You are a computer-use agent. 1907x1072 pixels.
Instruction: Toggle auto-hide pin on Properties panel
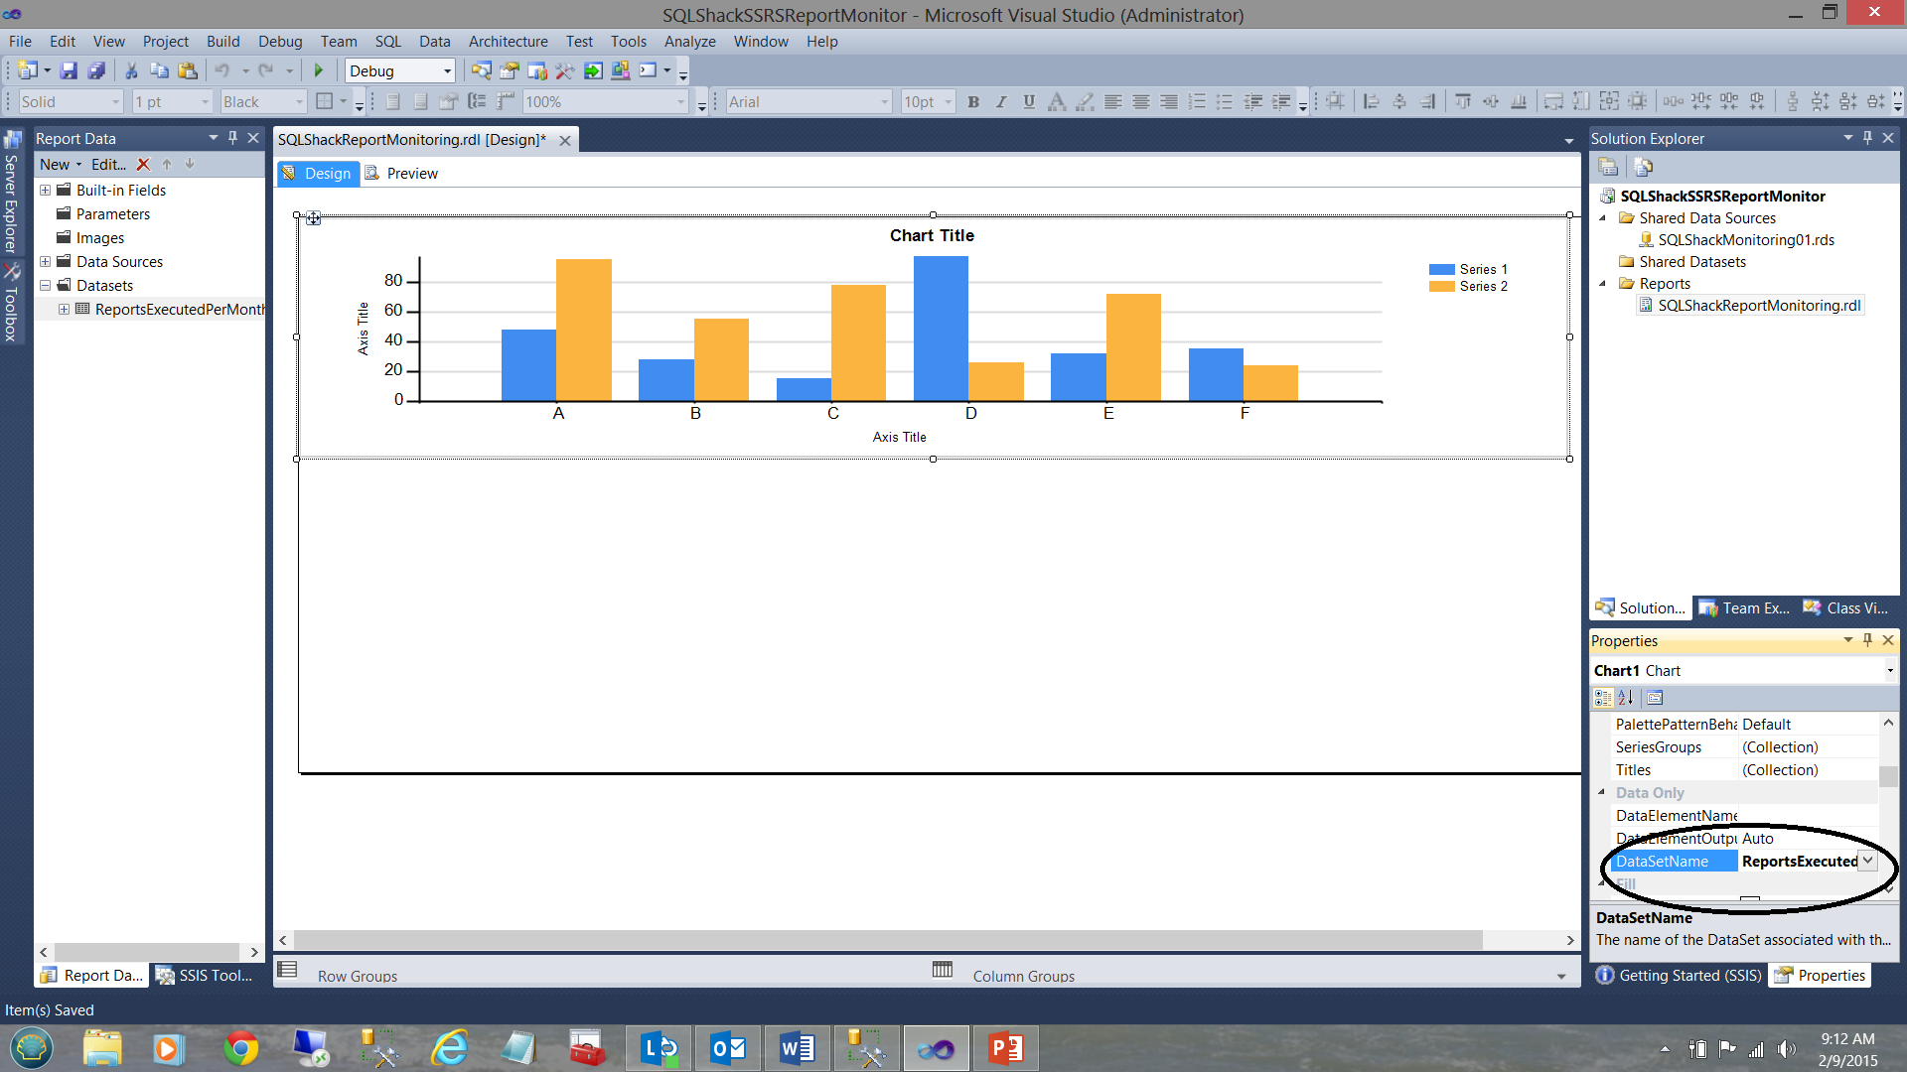tap(1867, 640)
